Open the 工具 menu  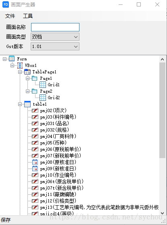point(28,16)
